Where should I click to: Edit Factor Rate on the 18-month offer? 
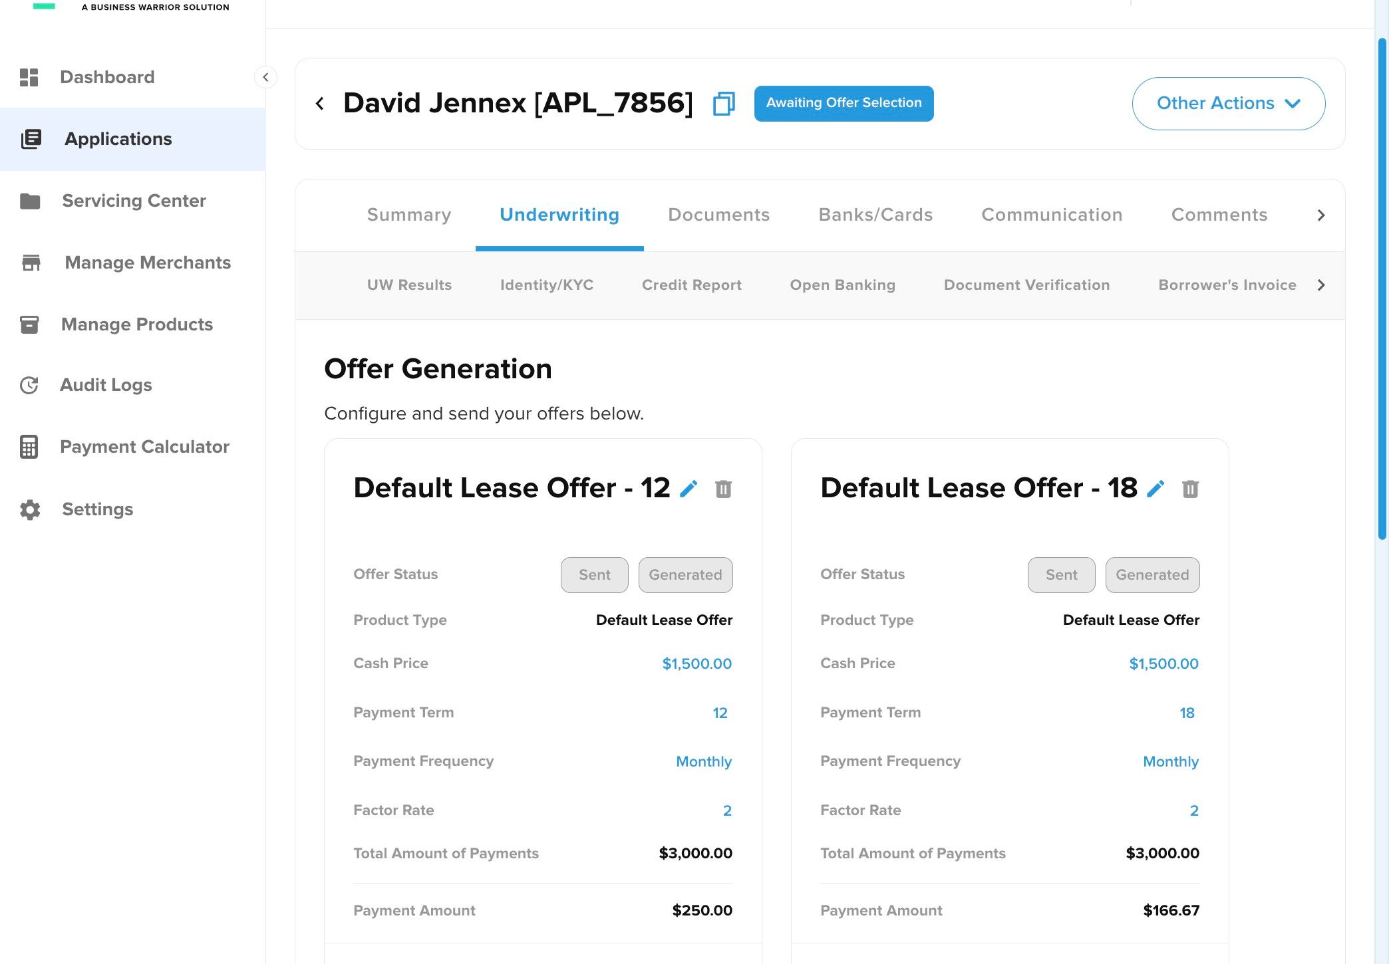click(1195, 810)
